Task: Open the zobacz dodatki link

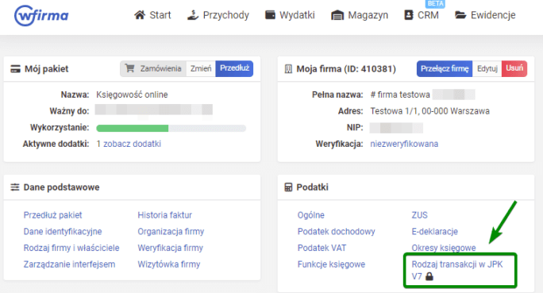Action: click(132, 144)
